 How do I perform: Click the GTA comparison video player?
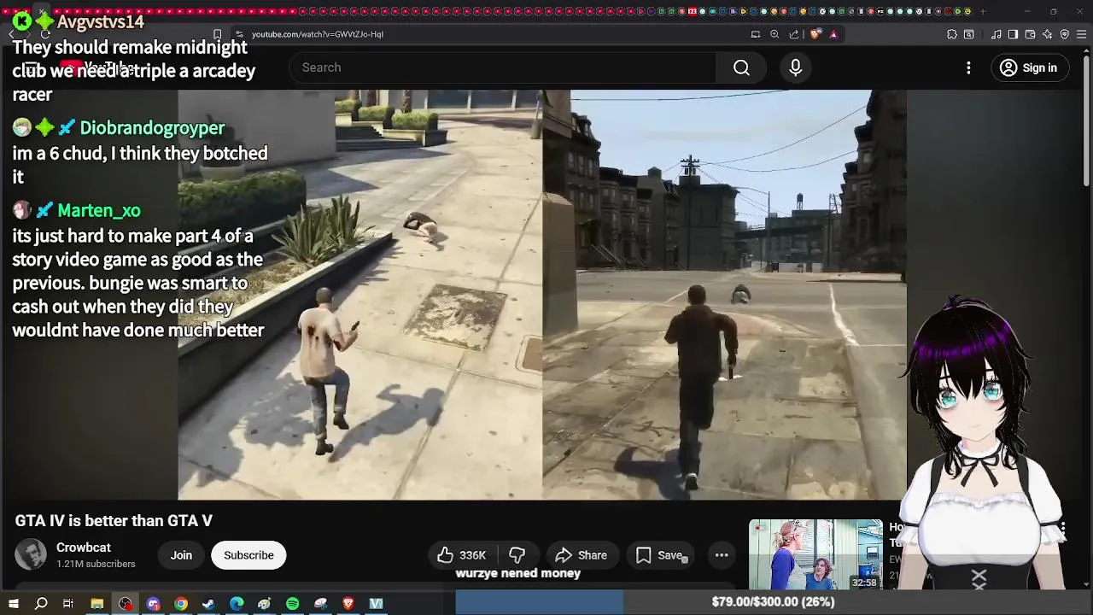[x=542, y=295]
